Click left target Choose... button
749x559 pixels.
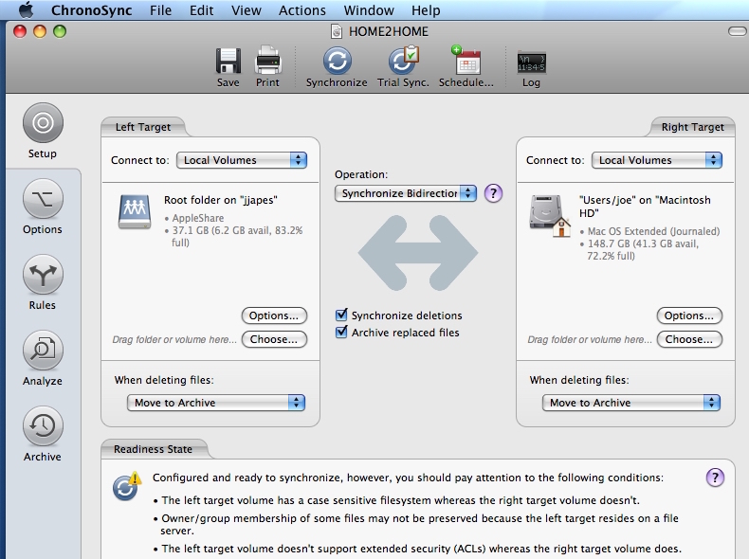[x=274, y=339]
